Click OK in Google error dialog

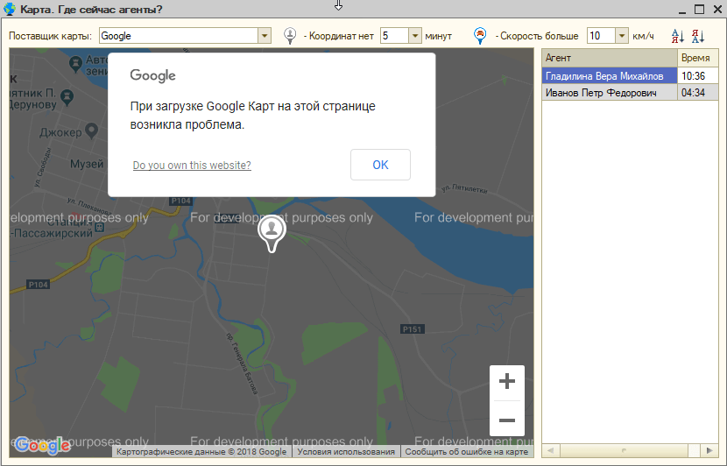380,165
